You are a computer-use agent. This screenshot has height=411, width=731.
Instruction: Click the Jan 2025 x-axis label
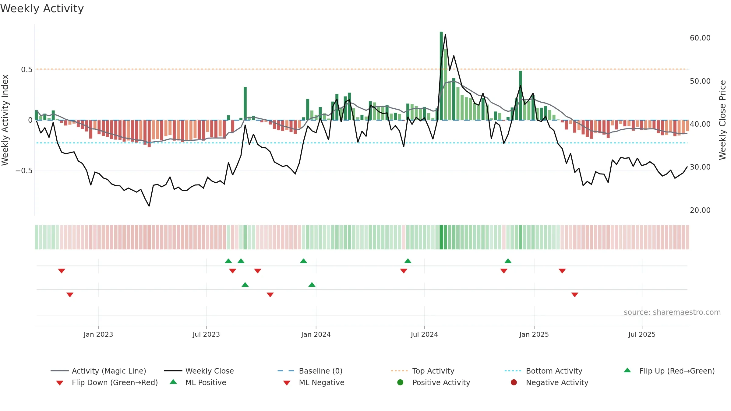click(534, 334)
